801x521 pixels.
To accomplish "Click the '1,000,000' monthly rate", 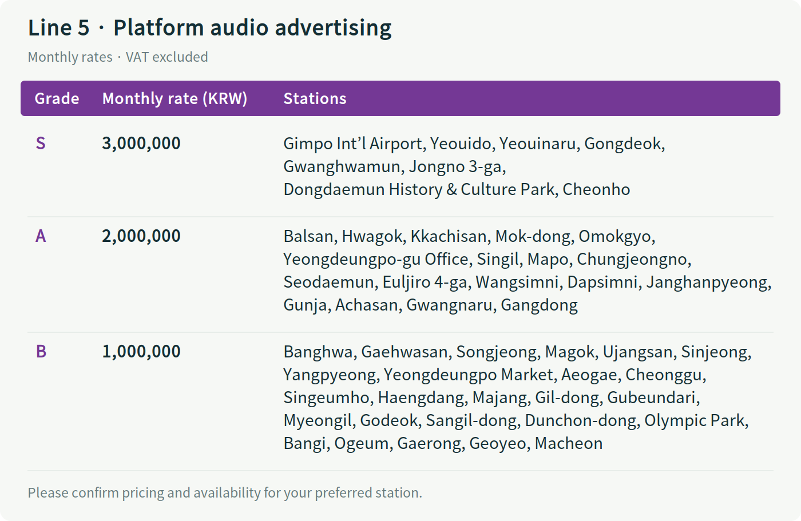I will click(x=141, y=351).
